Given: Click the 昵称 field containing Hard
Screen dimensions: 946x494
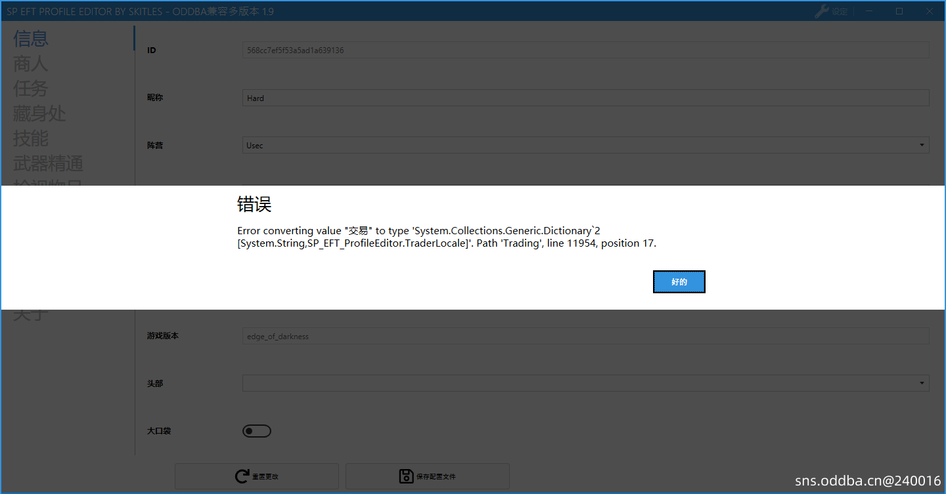Looking at the screenshot, I should tap(585, 98).
